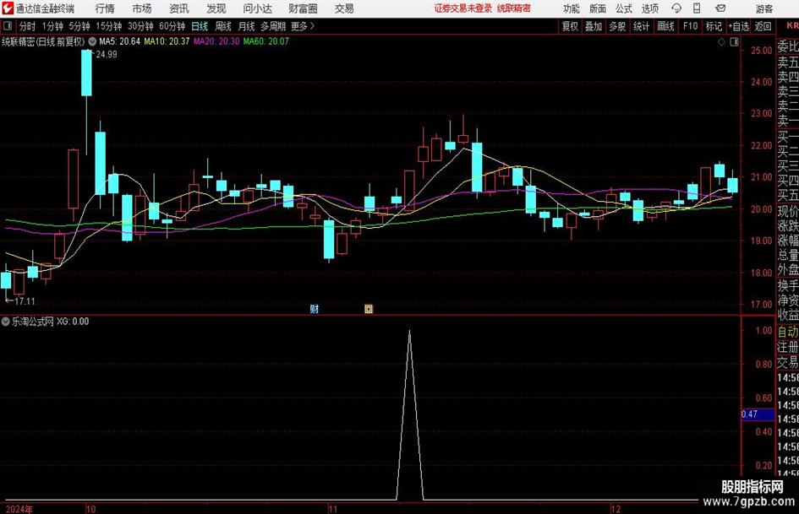Open the 市场 menu
This screenshot has height=514, width=799.
pyautogui.click(x=142, y=8)
